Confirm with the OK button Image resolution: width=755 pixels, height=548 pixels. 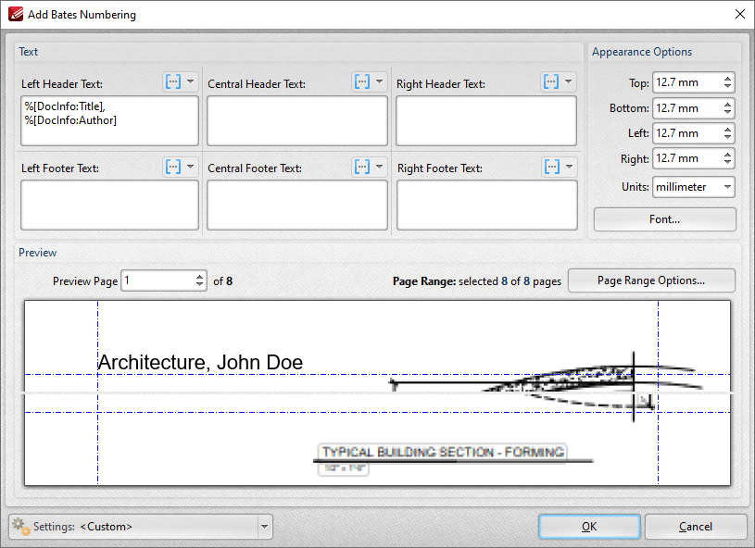[589, 527]
